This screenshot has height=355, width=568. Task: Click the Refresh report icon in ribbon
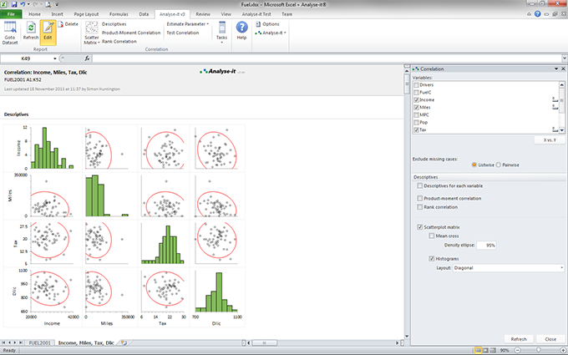[31, 28]
